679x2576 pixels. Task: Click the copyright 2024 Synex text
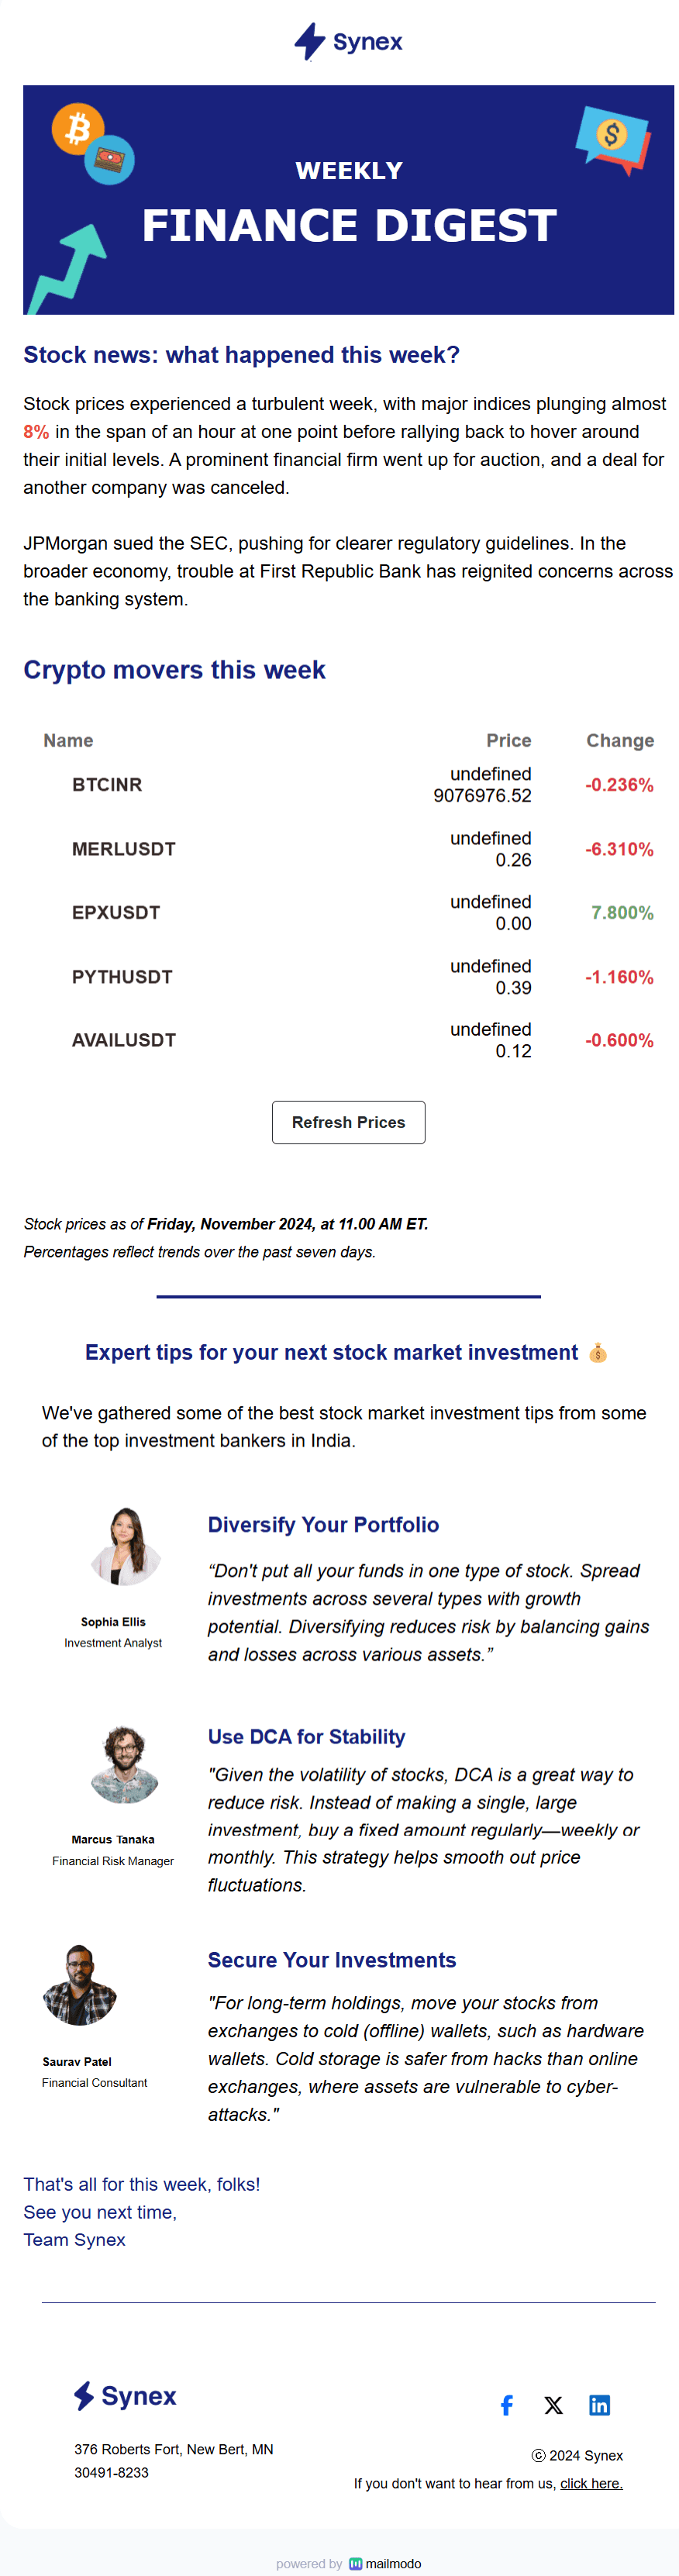pyautogui.click(x=578, y=2456)
